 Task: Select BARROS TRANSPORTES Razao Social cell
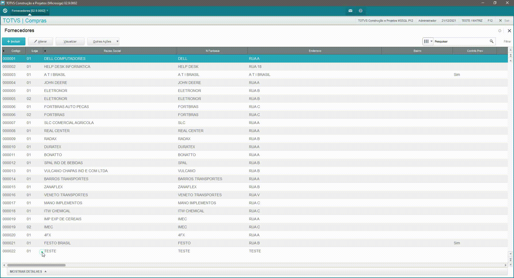point(110,179)
